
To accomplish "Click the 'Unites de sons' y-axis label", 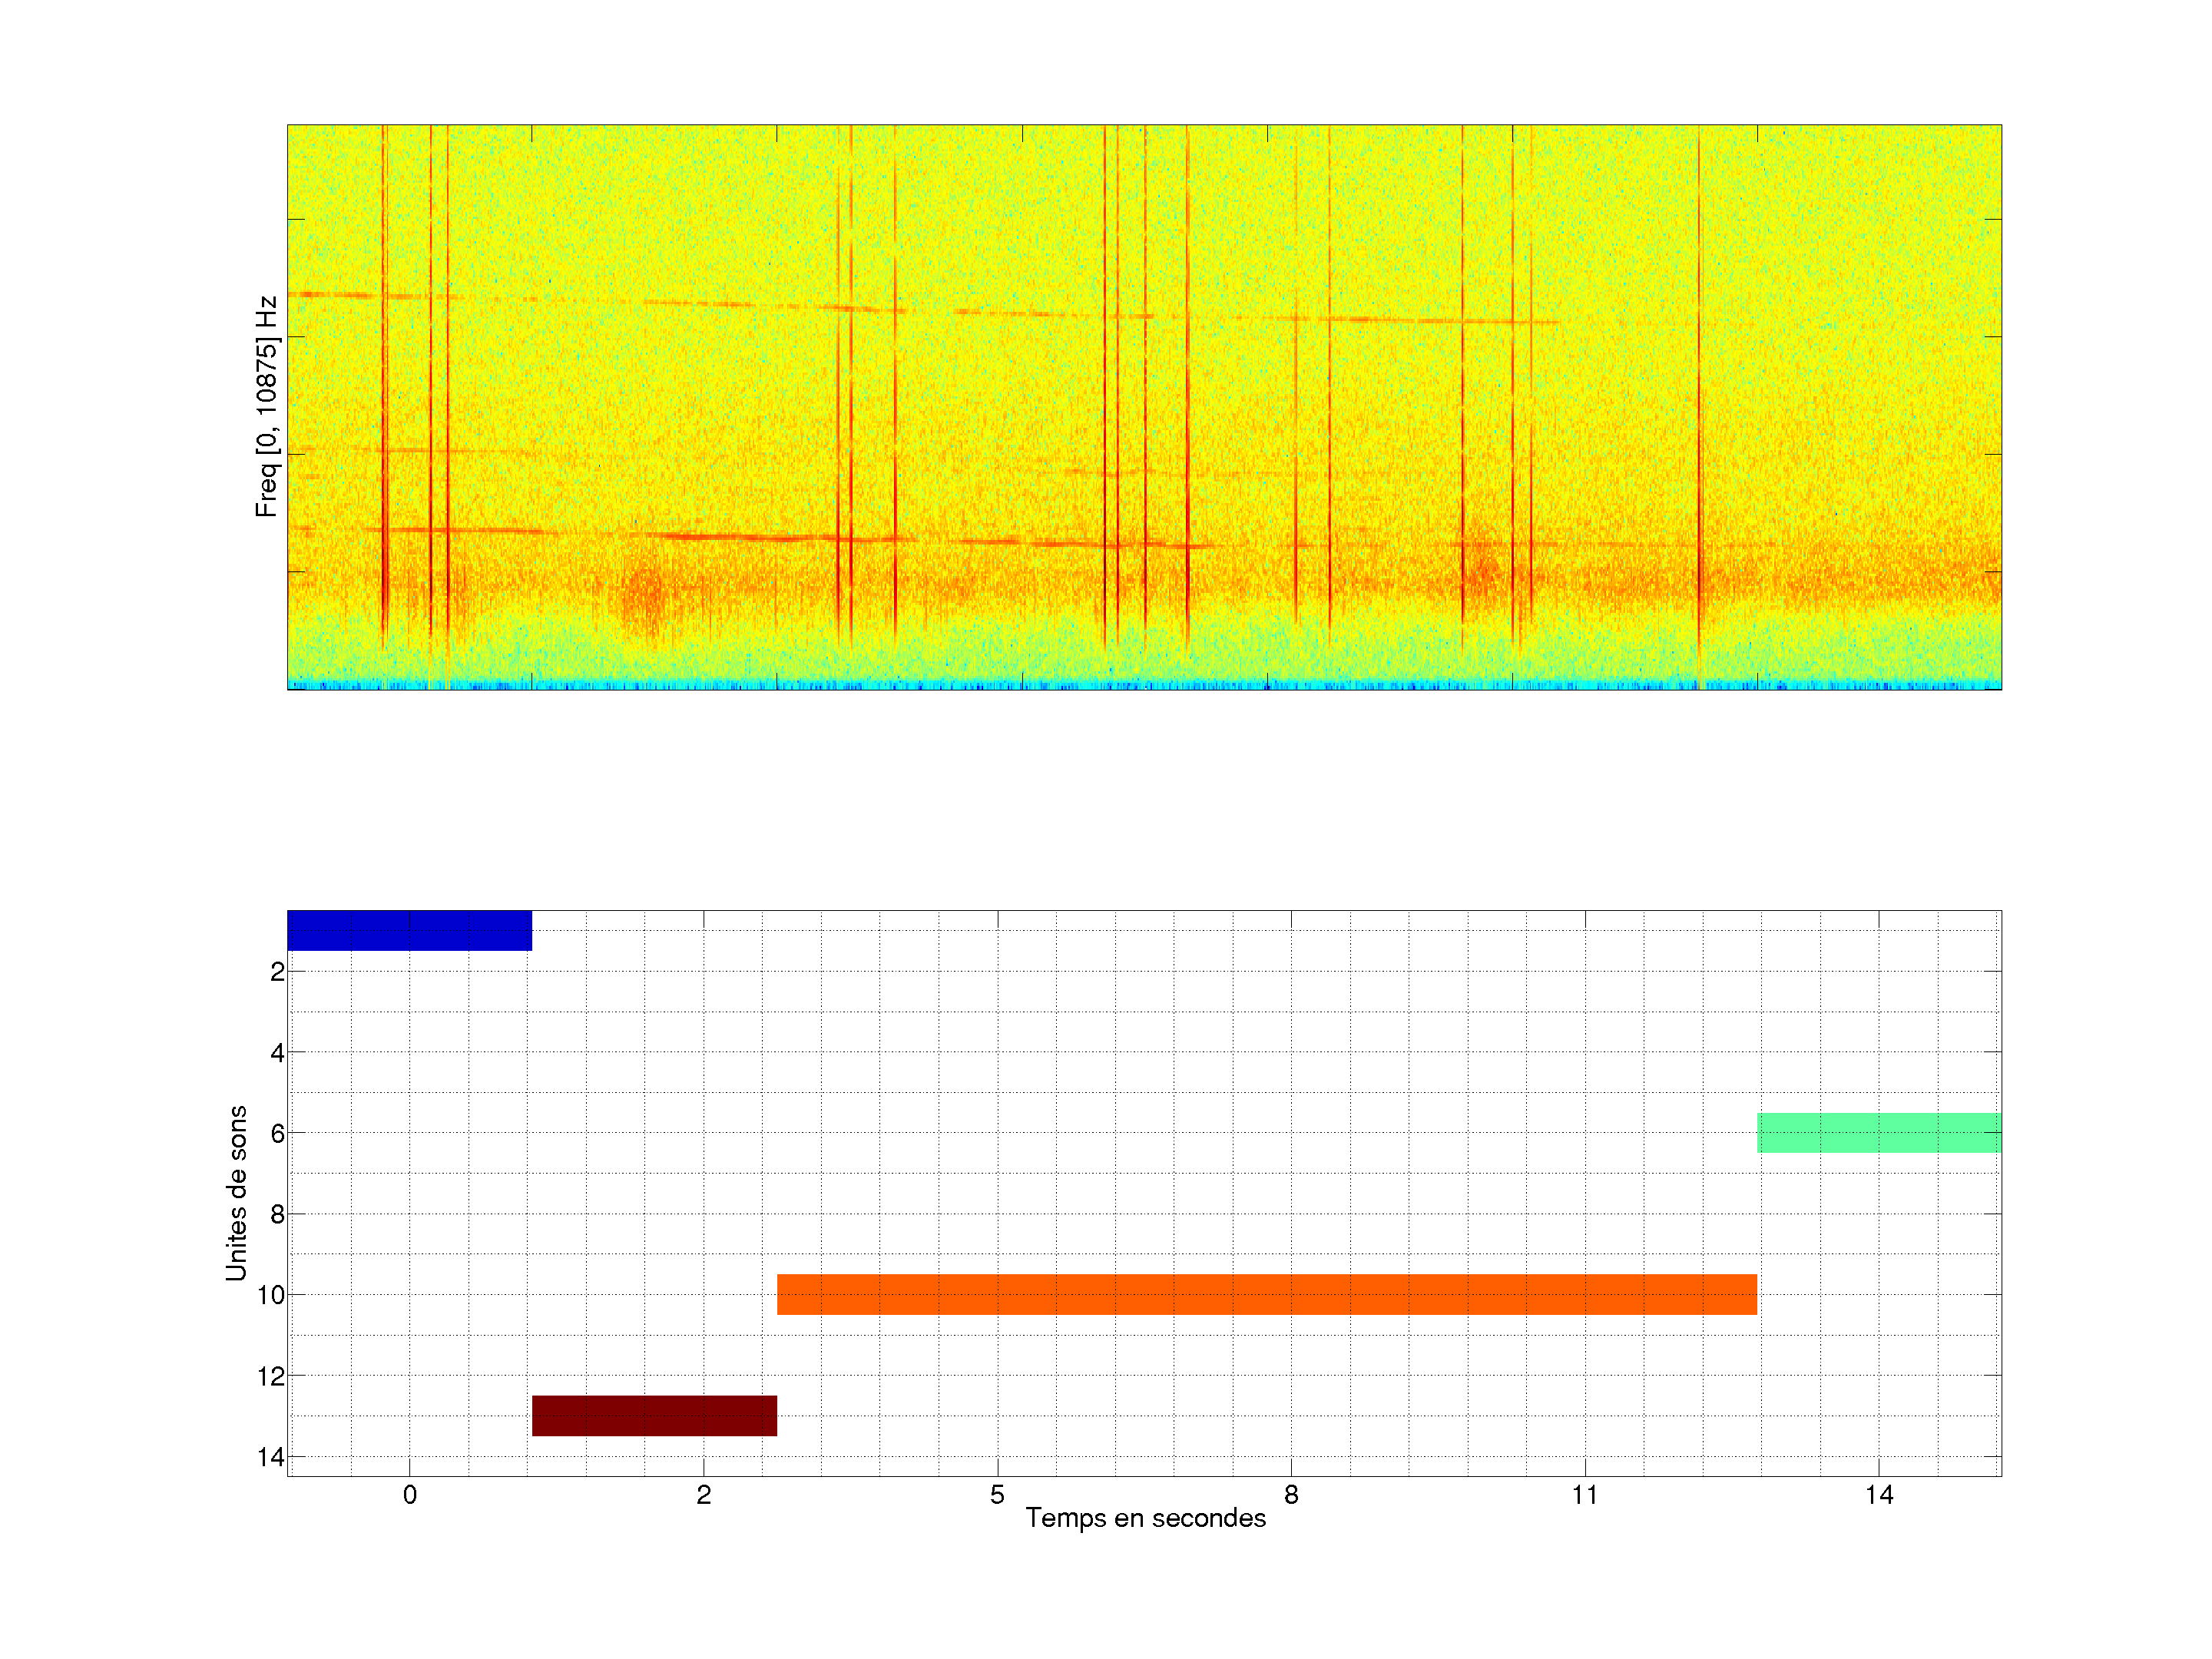I will 236,1193.
